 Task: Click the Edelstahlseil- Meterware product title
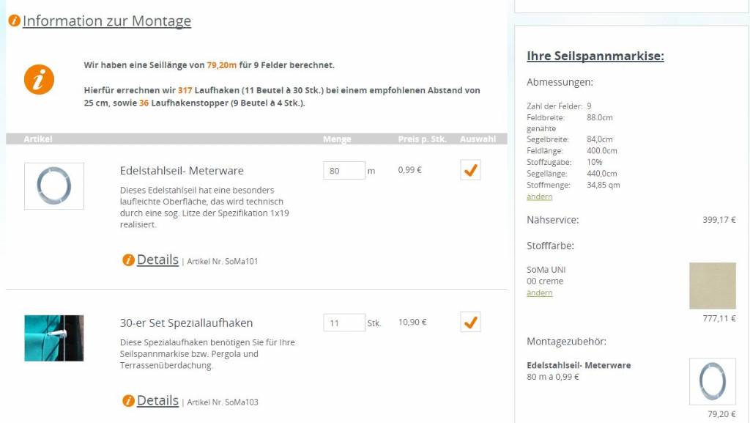pos(182,171)
